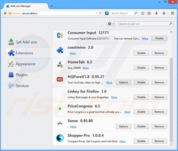Click More link for Sense
The width and height of the screenshot is (178, 151).
73,127
